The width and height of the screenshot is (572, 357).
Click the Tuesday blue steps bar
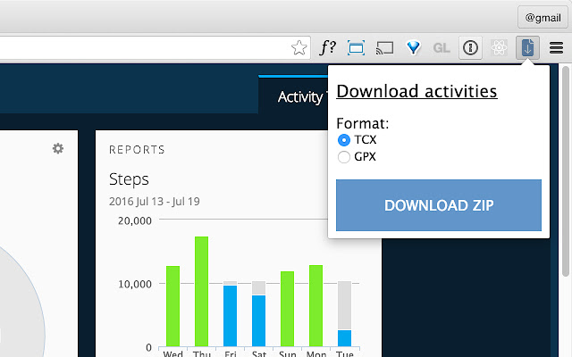coord(344,338)
